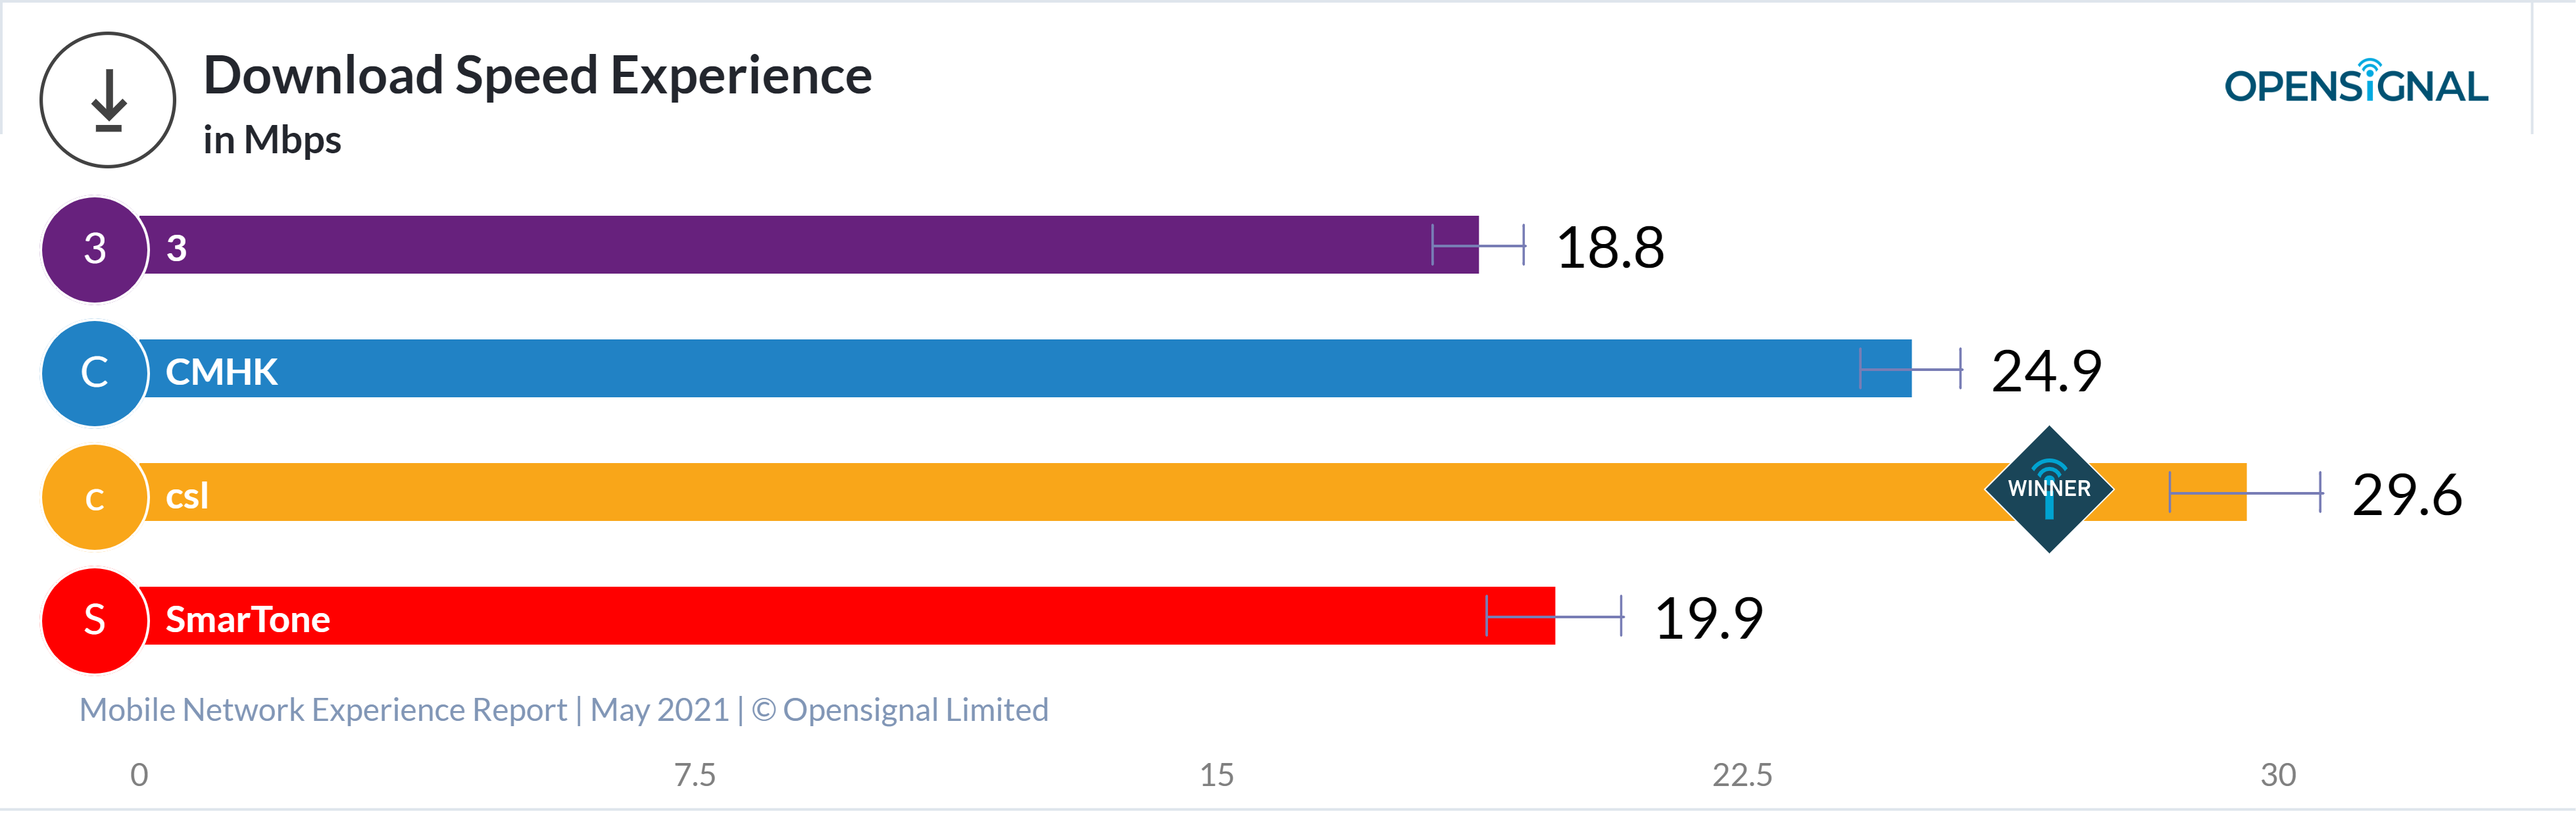Click the 19.9 speed value

pyautogui.click(x=1708, y=618)
